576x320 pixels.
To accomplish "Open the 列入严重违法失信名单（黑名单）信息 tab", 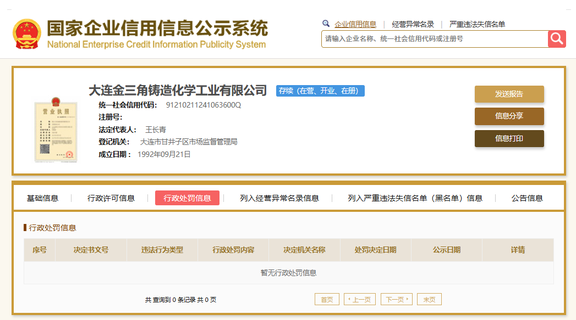I will click(415, 198).
